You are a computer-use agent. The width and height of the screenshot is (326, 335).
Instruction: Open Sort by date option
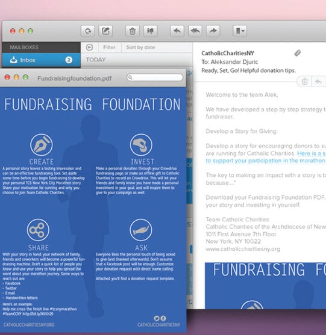pos(140,48)
